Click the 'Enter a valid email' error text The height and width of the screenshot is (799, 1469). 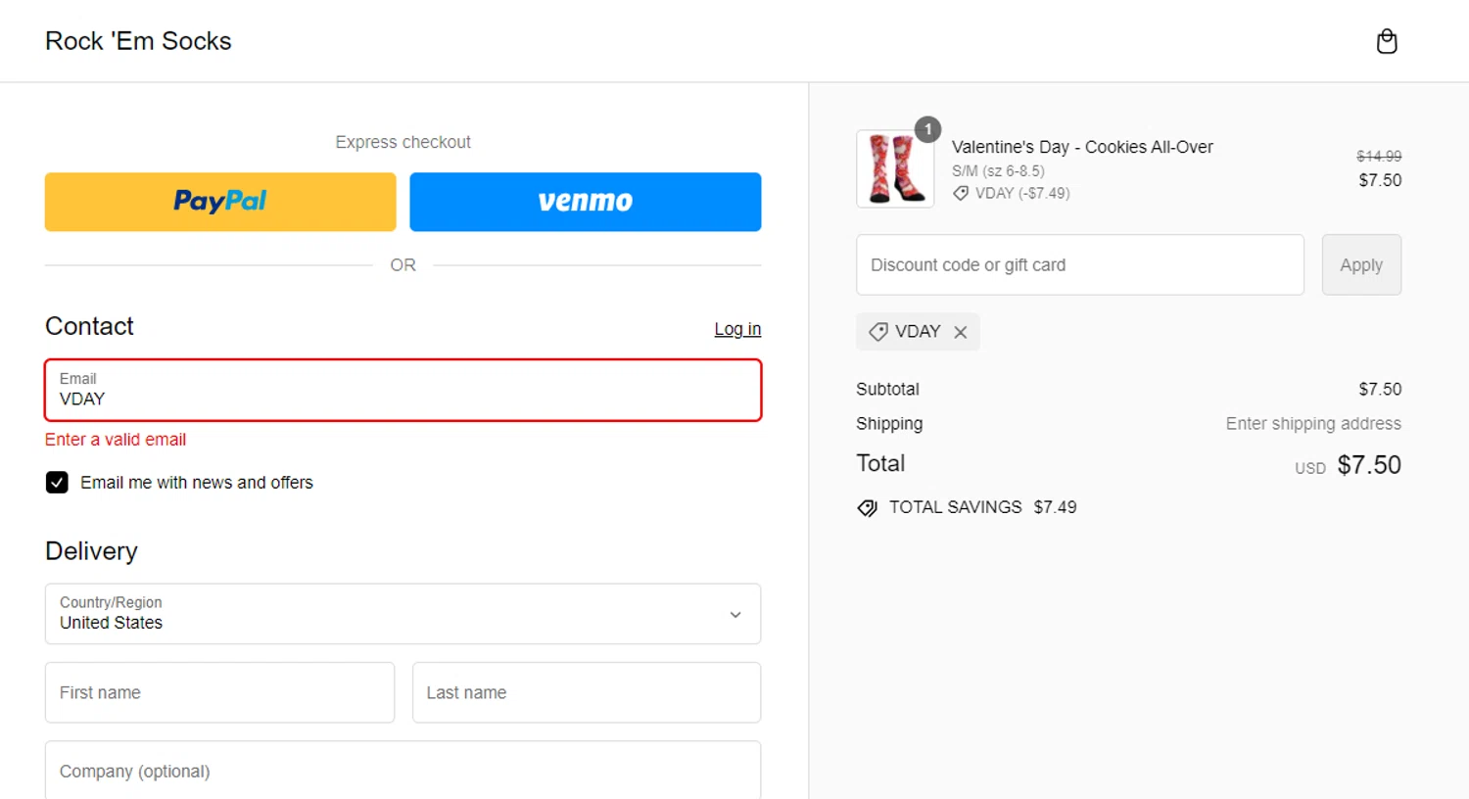click(116, 440)
